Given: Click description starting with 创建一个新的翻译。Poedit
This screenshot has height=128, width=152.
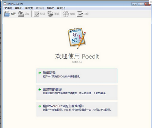Looking at the screenshot, I should (x=77, y=110).
